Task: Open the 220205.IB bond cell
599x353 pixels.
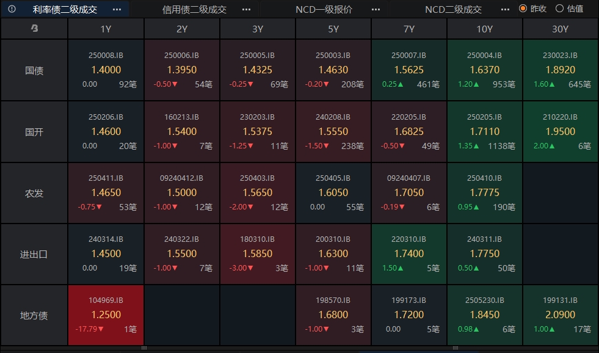Action: tap(408, 132)
